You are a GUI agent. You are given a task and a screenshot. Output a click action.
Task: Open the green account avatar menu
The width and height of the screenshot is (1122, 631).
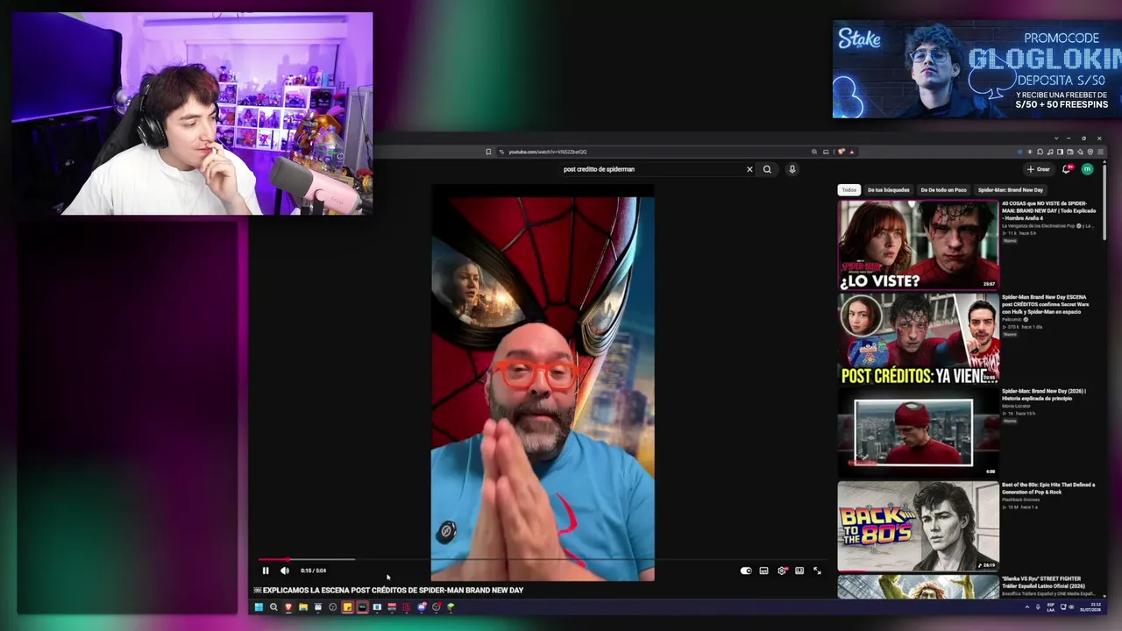click(x=1088, y=169)
